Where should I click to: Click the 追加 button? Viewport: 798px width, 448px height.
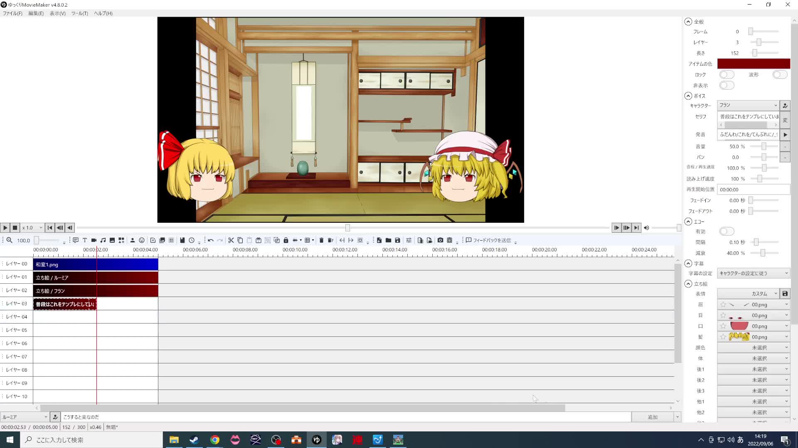[x=652, y=417]
